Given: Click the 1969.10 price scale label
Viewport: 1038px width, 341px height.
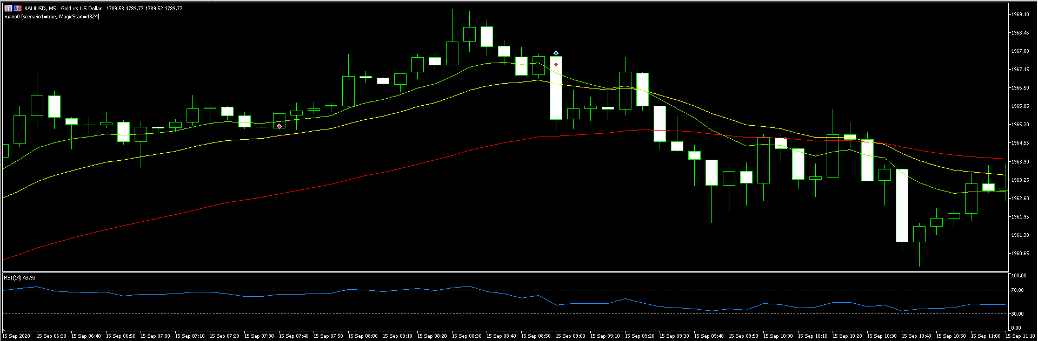Looking at the screenshot, I should tap(1020, 15).
